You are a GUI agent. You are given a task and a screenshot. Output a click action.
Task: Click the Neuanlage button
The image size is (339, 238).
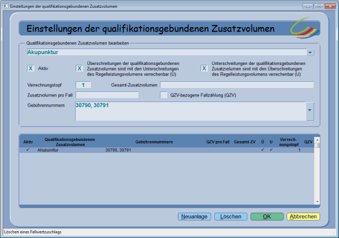pyautogui.click(x=194, y=217)
